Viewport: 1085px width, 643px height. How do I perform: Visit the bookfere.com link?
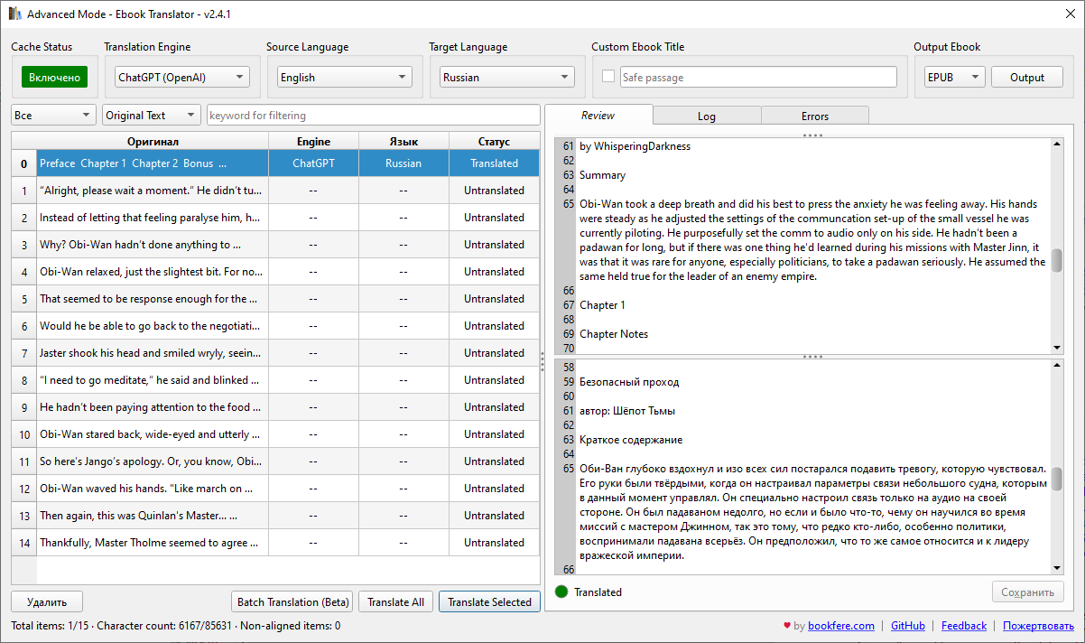coord(840,626)
